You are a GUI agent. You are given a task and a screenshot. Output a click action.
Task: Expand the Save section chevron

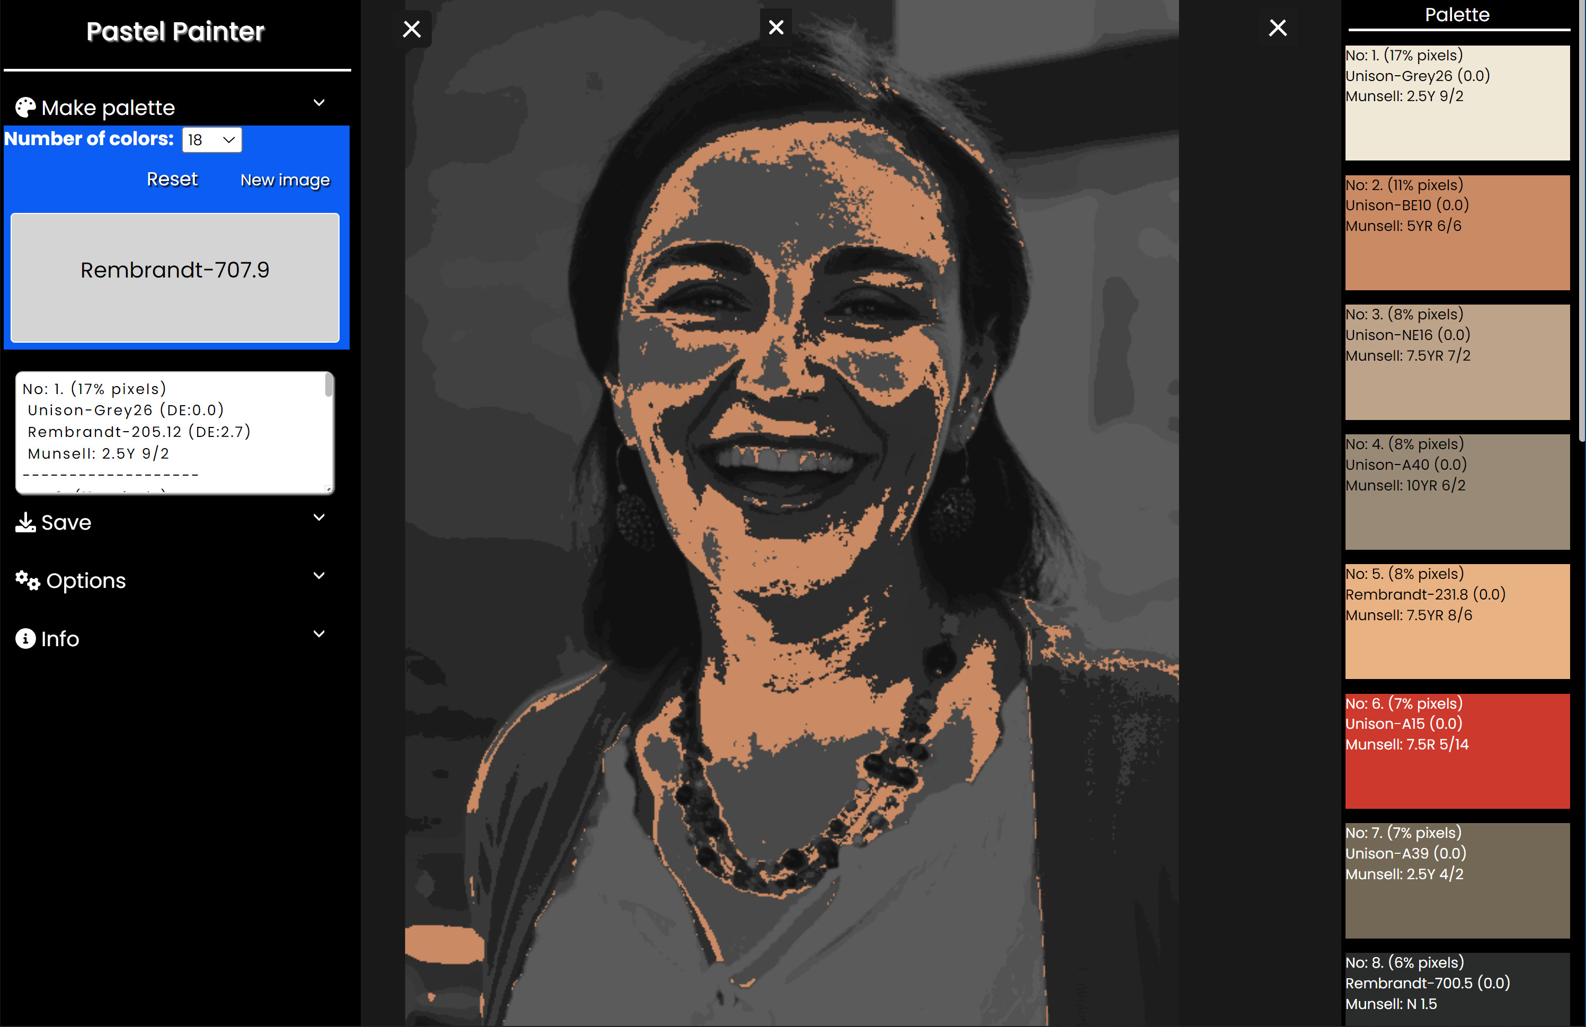pos(319,517)
